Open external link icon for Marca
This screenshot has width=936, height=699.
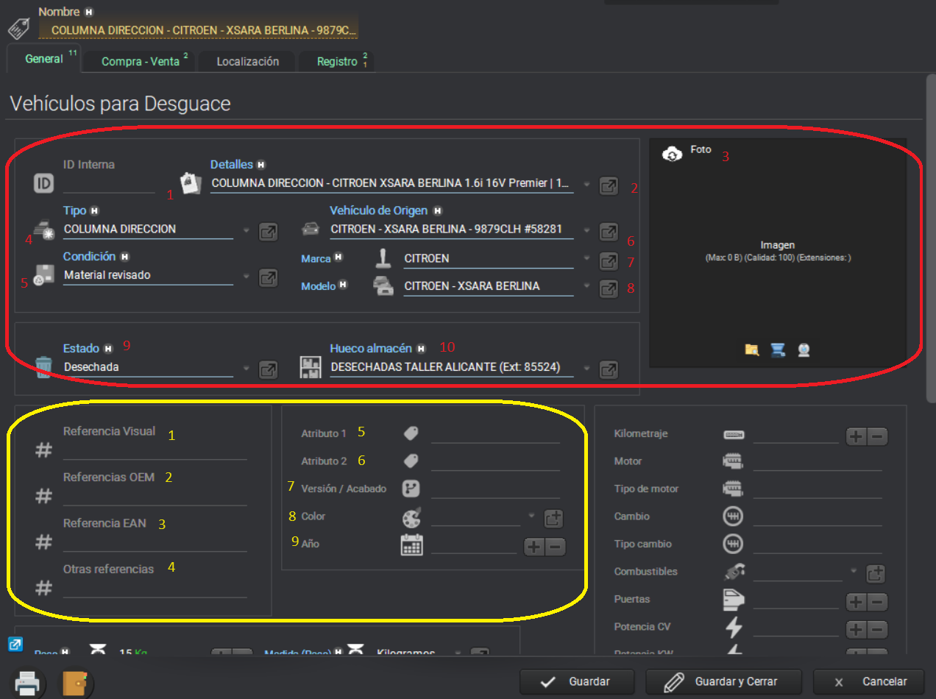coord(609,260)
